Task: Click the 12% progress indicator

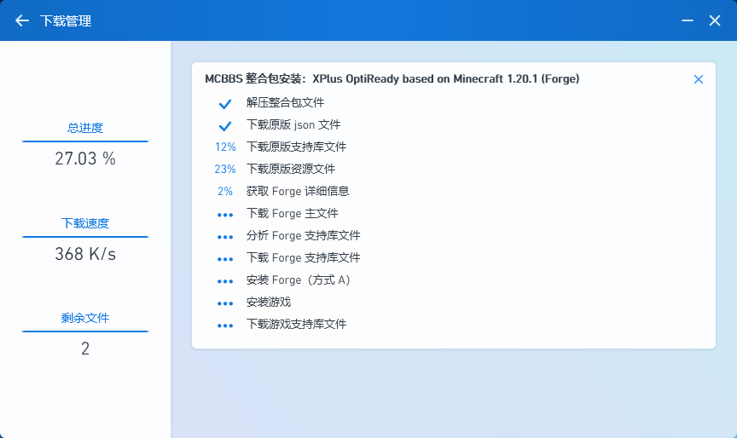Action: pos(225,147)
